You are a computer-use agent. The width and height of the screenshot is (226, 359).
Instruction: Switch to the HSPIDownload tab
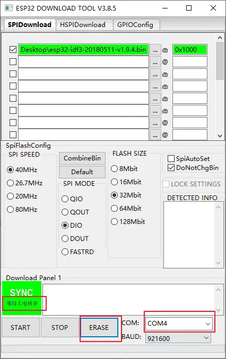[83, 25]
